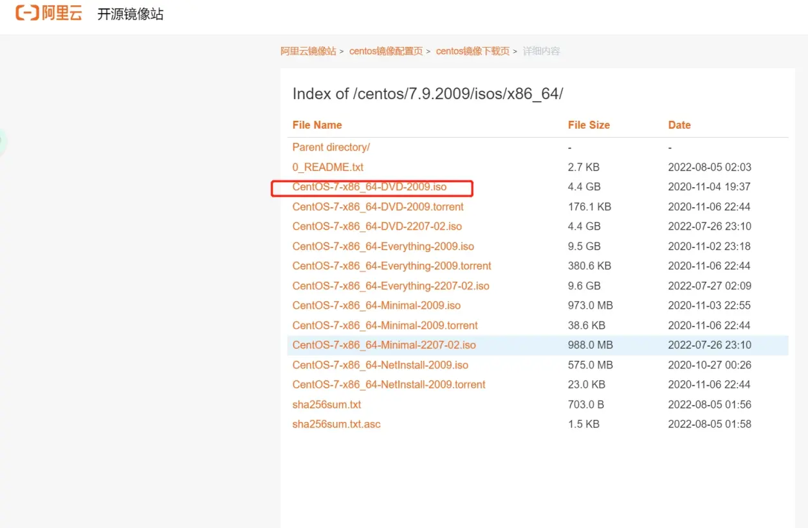This screenshot has height=528, width=808.
Task: Download CentOS-7-x86_64-DVD-2207-02.iso
Action: point(377,226)
